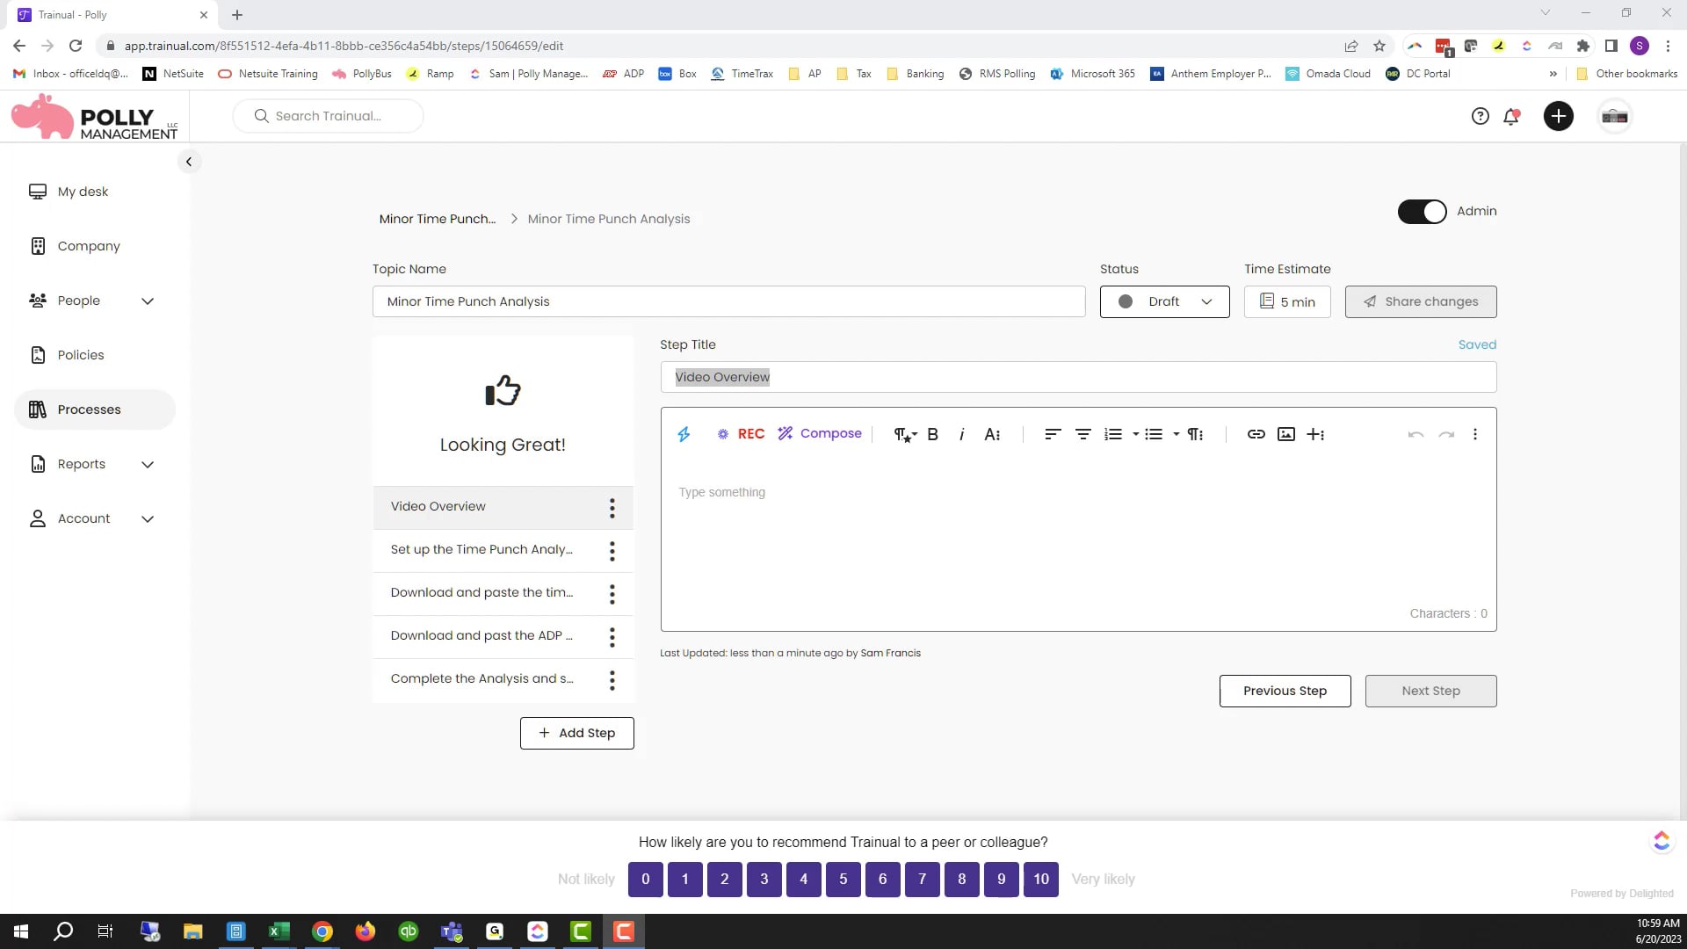
Task: Toggle bold formatting in the editor toolbar
Action: click(x=933, y=434)
